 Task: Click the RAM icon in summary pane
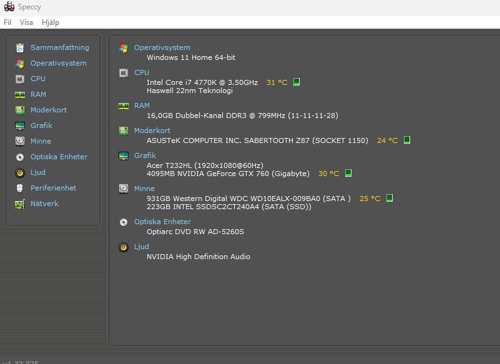coord(124,106)
